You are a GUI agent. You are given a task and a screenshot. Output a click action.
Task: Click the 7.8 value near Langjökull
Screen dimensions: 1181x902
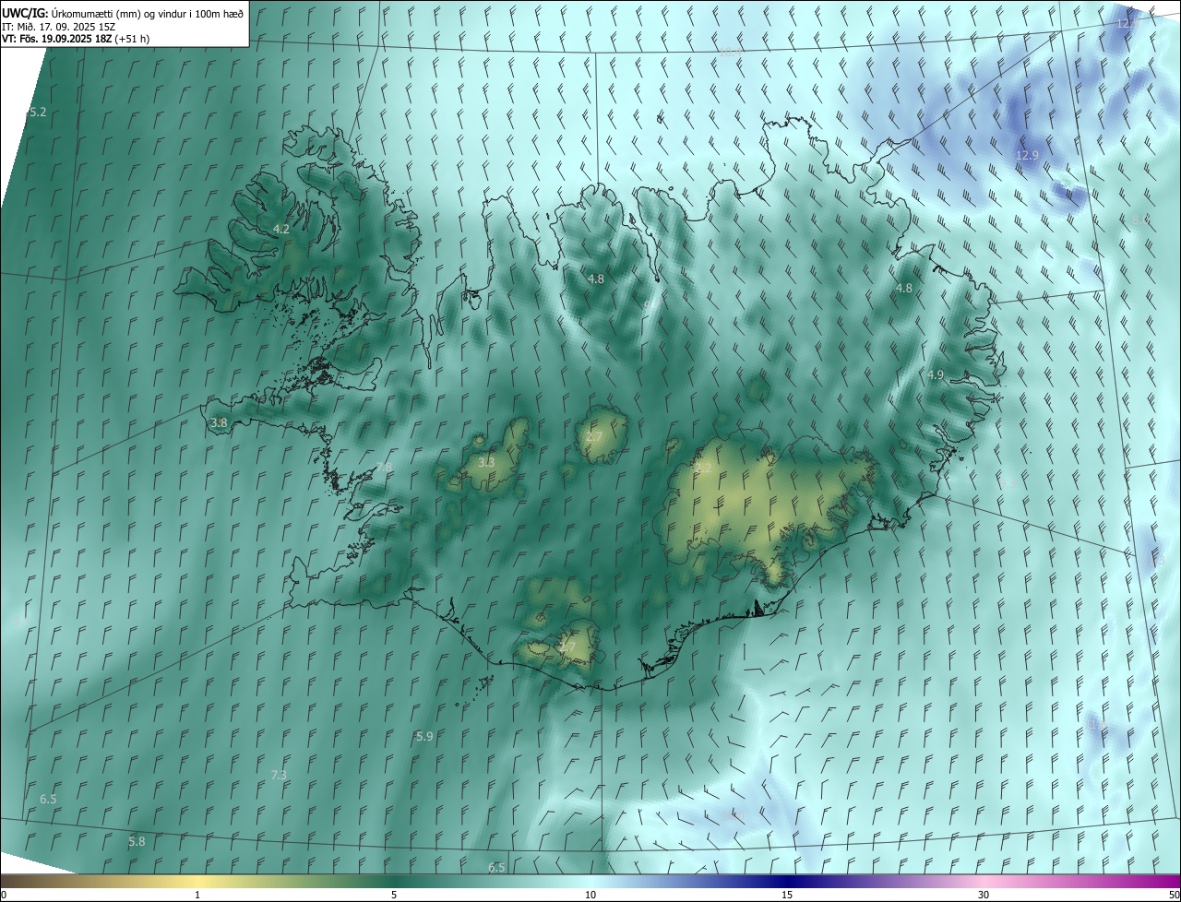pos(384,467)
